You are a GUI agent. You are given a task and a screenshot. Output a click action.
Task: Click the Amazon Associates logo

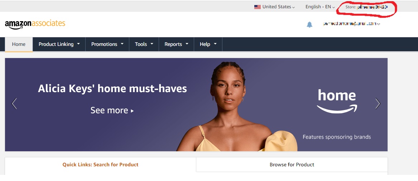pos(35,24)
